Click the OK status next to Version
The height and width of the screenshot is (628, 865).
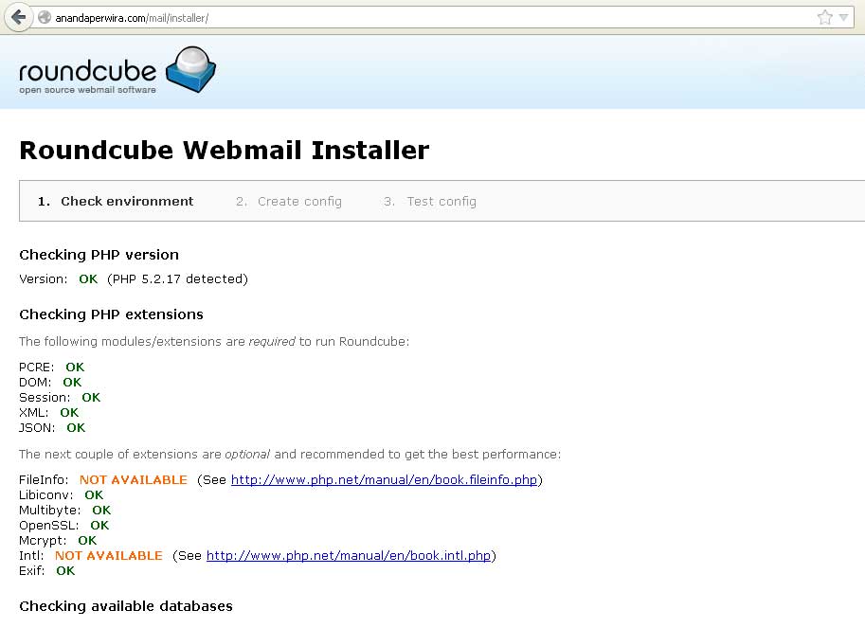(x=88, y=279)
